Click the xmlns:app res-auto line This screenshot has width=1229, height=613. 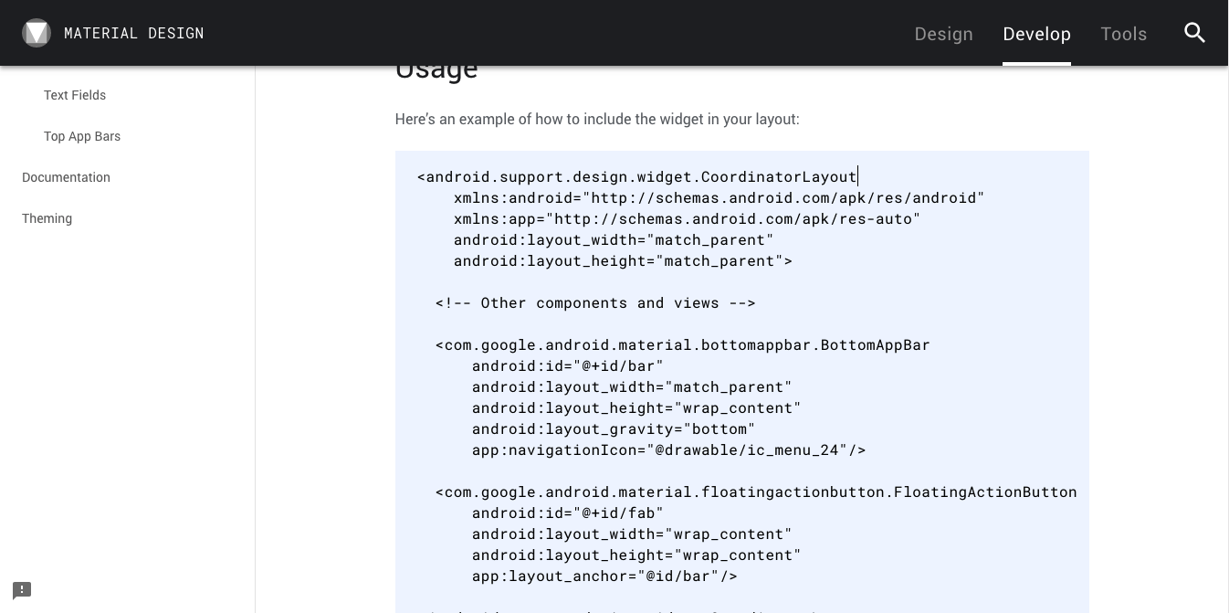687,218
